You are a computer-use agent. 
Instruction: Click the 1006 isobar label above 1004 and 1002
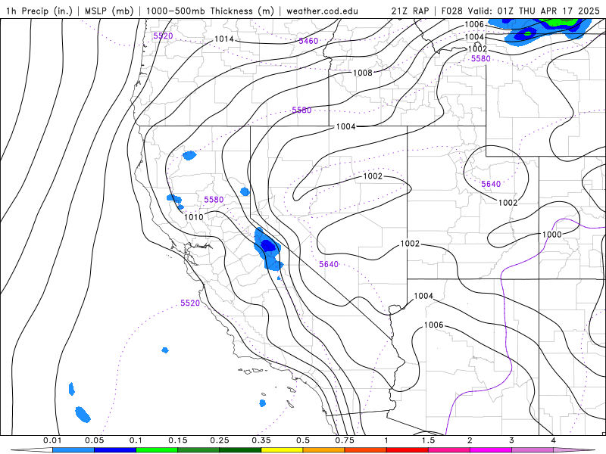(474, 24)
